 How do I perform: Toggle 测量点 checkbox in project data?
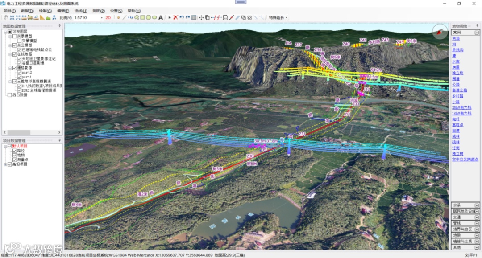click(x=14, y=160)
